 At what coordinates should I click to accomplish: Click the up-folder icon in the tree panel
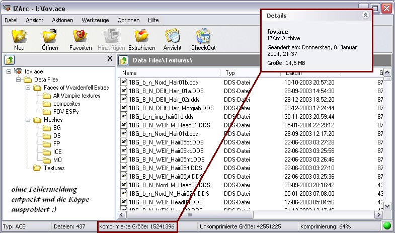click(10, 60)
